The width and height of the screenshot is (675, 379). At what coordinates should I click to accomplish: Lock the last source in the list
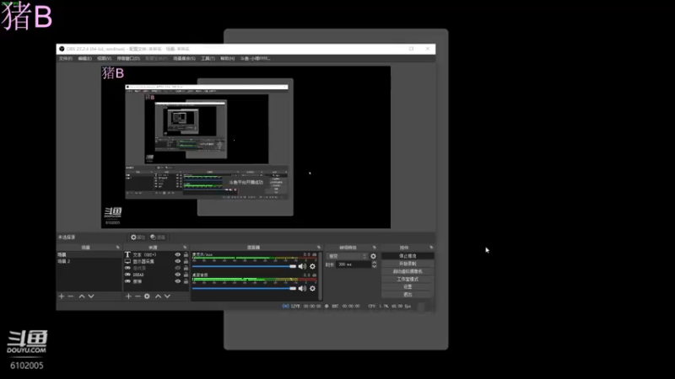pyautogui.click(x=186, y=281)
